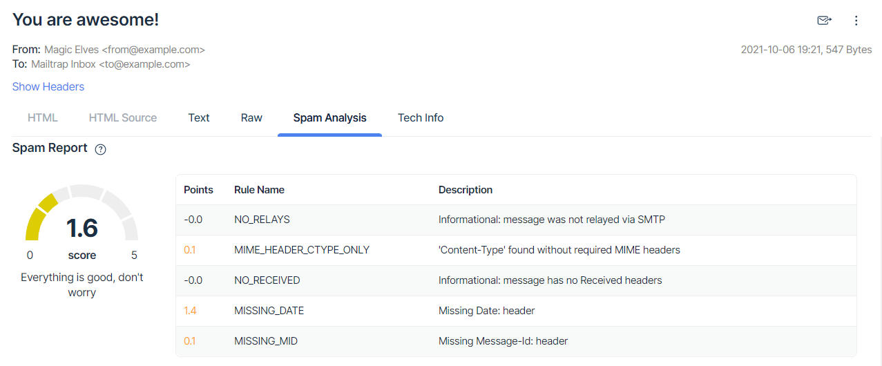This screenshot has width=882, height=366.
Task: Click the Points column header
Action: [x=198, y=190]
